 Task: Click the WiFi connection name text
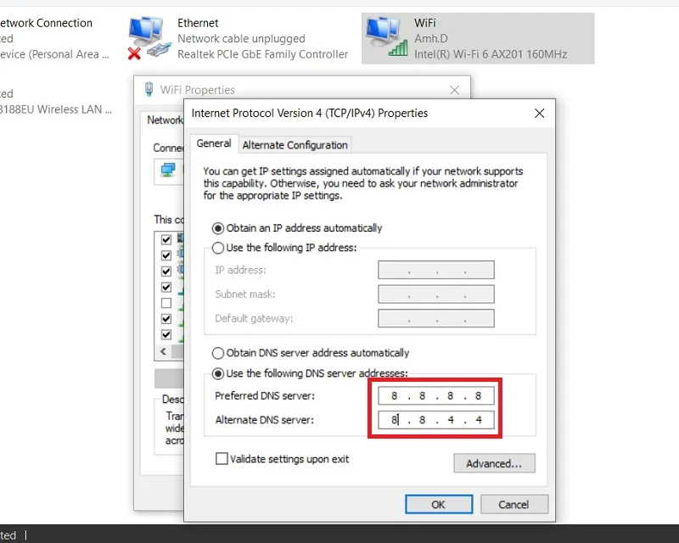pos(425,23)
